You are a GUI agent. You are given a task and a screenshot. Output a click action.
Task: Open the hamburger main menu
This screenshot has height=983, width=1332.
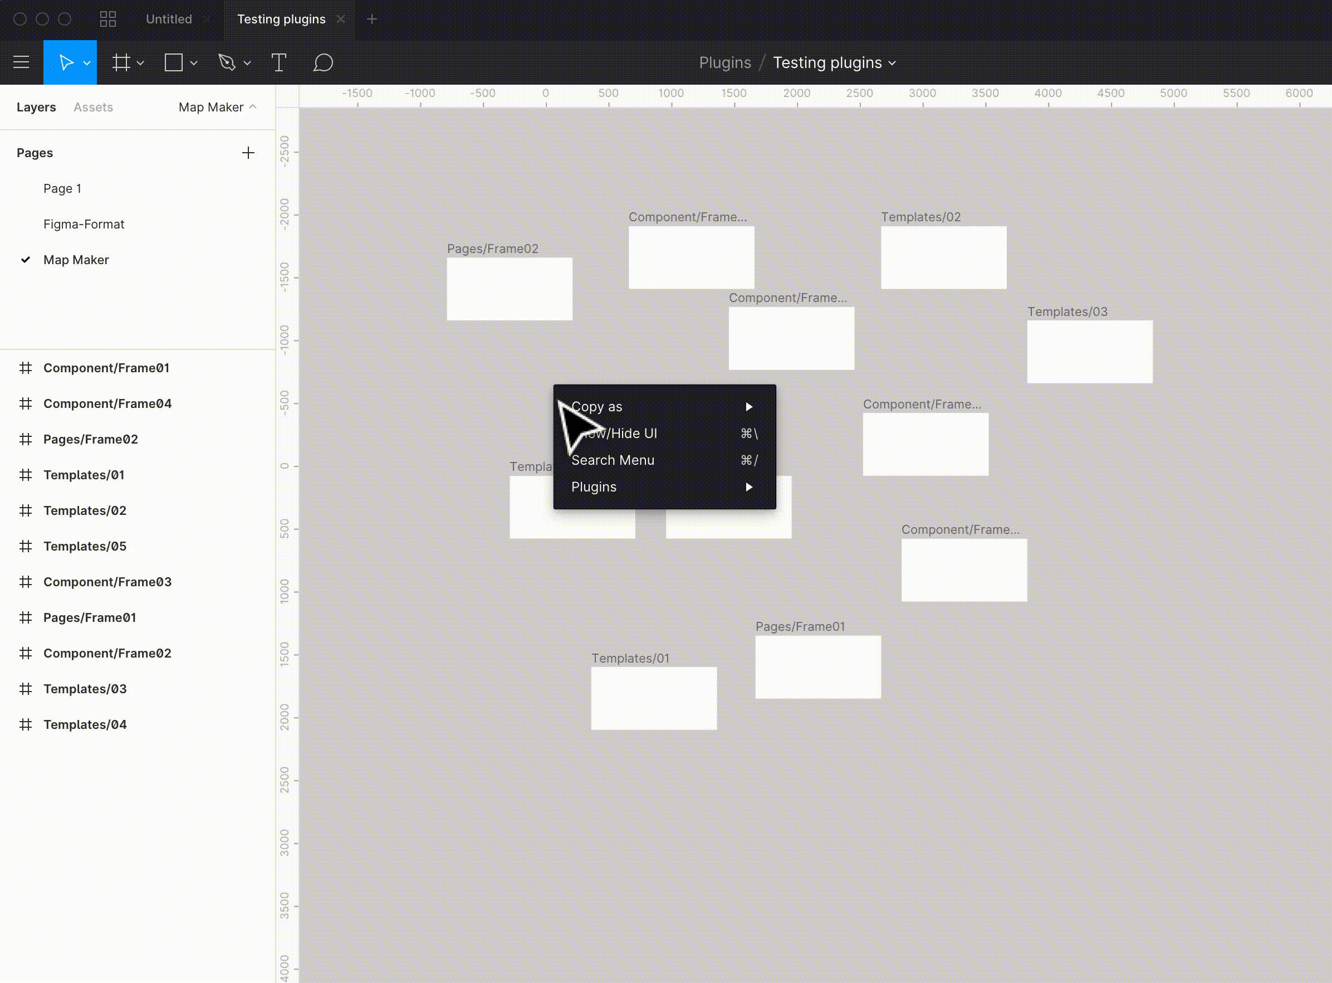[21, 62]
